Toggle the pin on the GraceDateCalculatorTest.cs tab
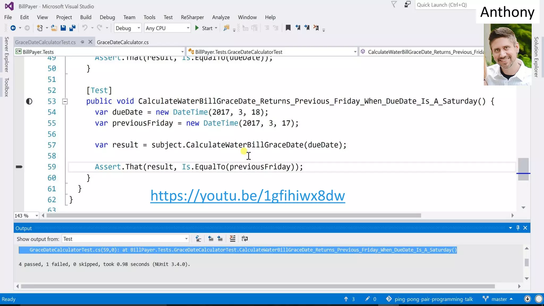 point(82,42)
